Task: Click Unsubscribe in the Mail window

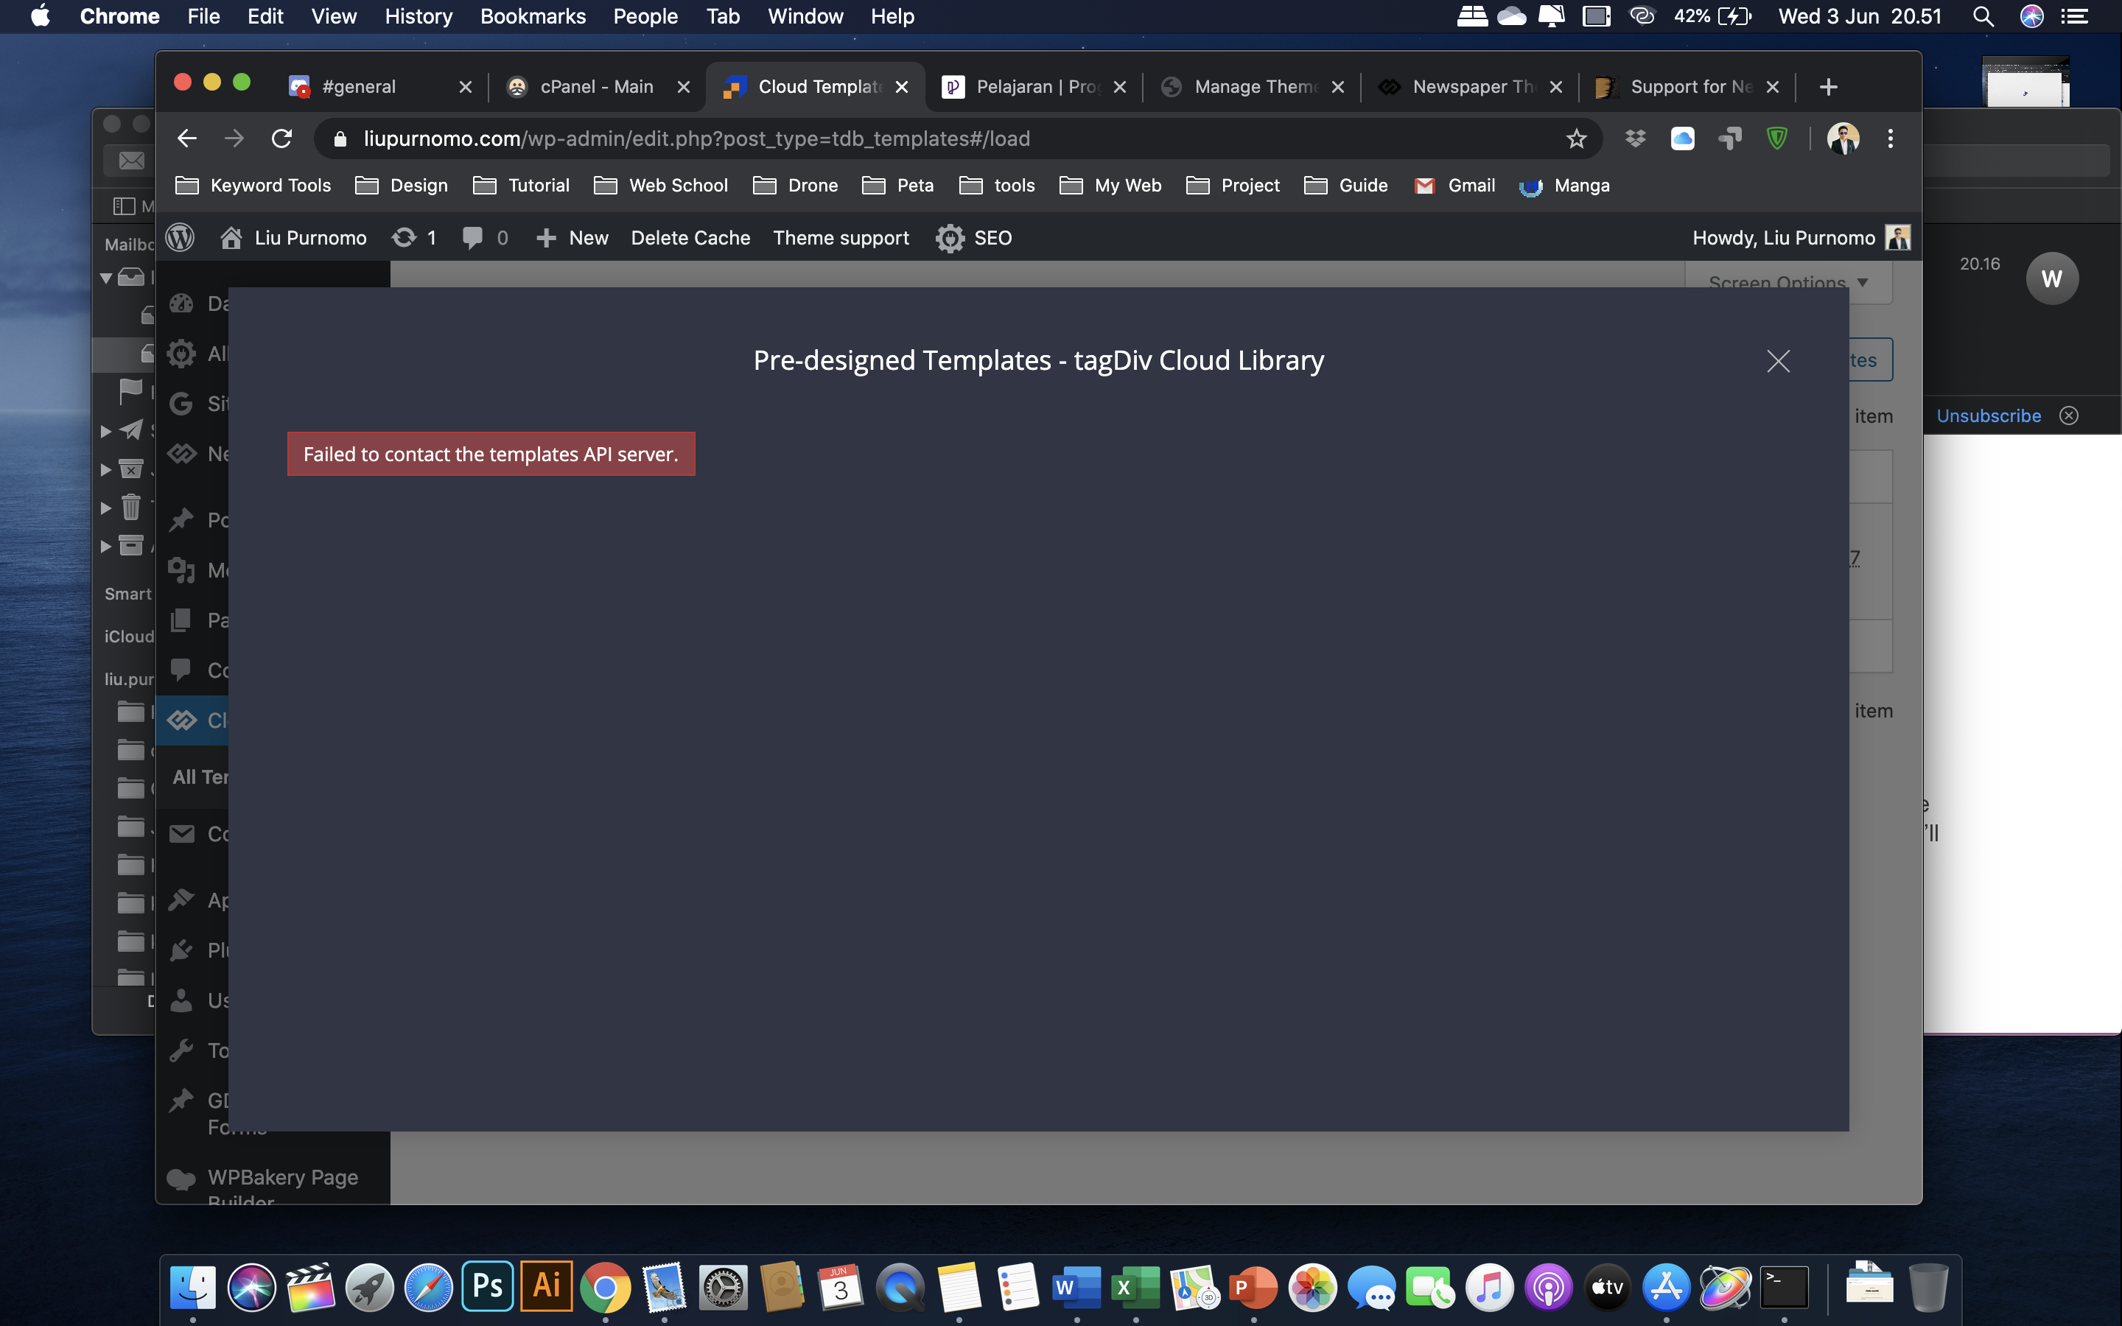Action: (x=1989, y=415)
